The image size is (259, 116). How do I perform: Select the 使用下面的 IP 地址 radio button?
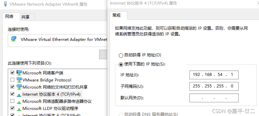tap(121, 64)
